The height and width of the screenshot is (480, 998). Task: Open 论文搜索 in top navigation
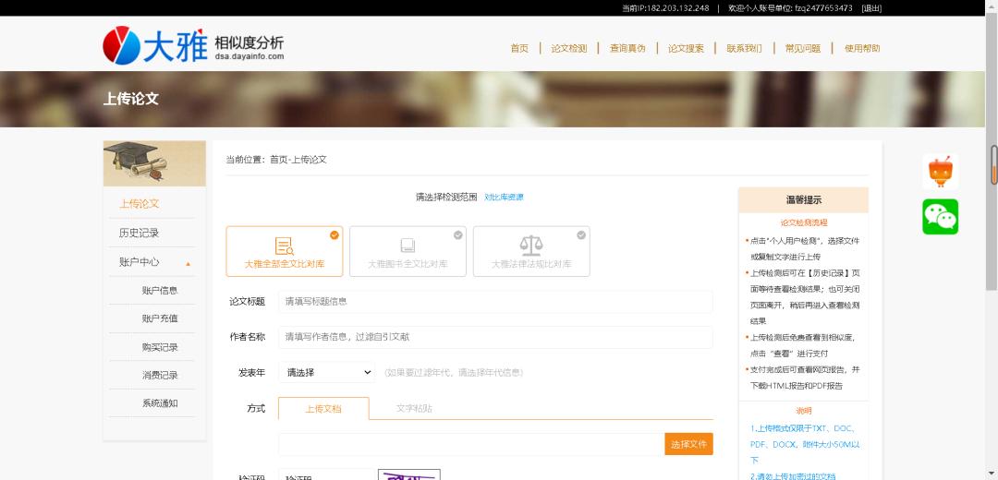coord(686,48)
